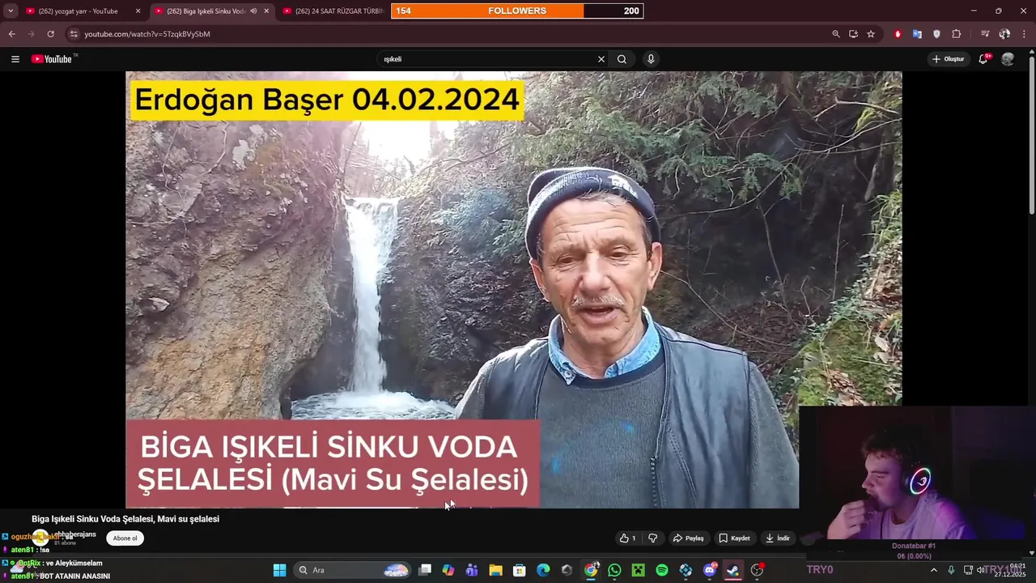The image size is (1036, 583).
Task: Open Steam from the taskbar
Action: pos(732,570)
